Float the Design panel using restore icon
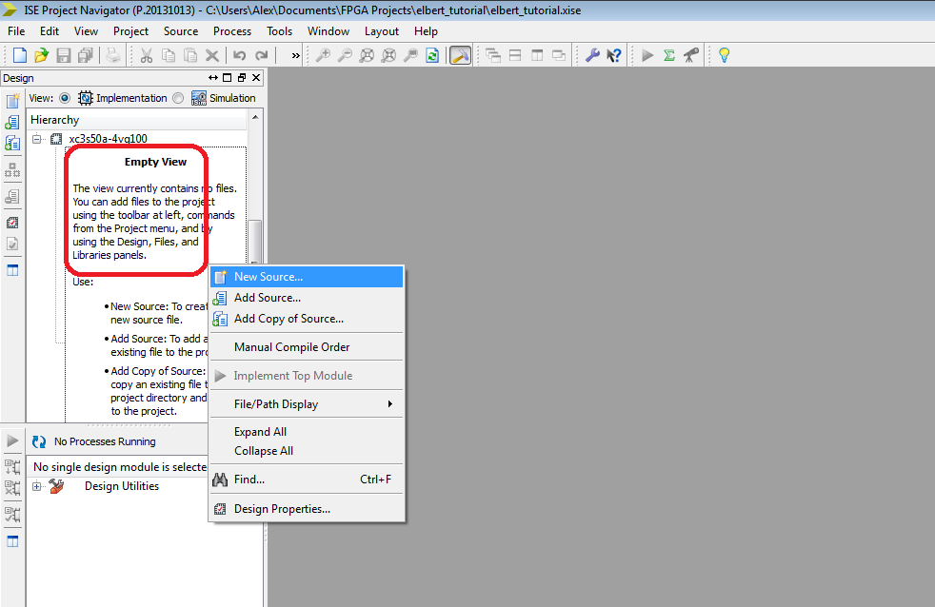935x607 pixels. [242, 77]
